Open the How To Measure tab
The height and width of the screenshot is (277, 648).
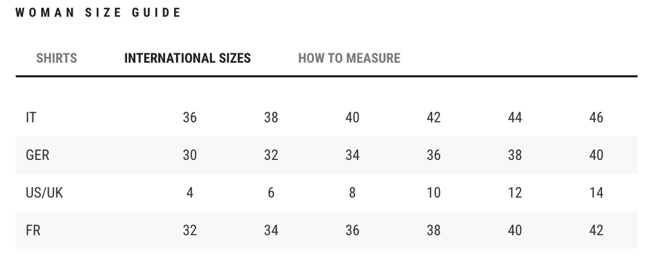(x=349, y=58)
